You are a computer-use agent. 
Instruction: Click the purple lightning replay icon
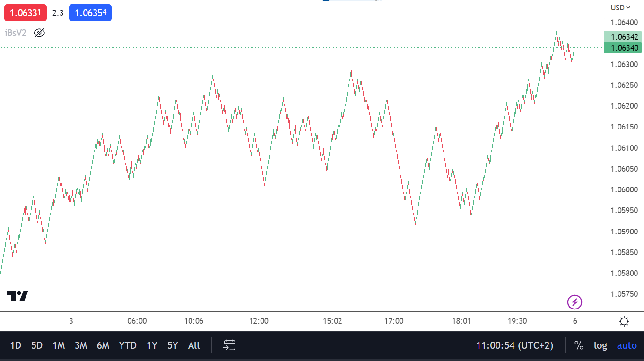coord(574,302)
